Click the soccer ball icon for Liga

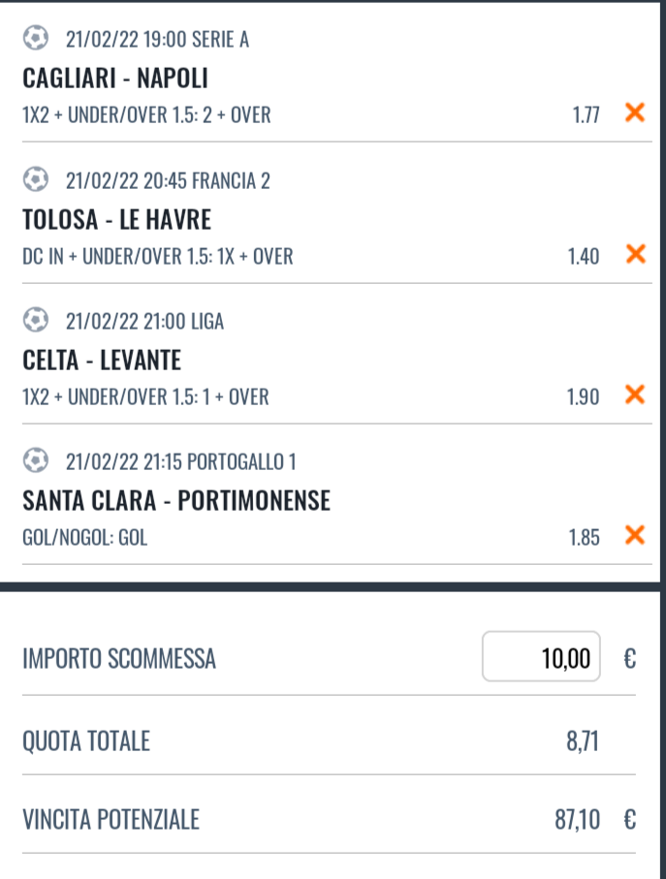[35, 320]
